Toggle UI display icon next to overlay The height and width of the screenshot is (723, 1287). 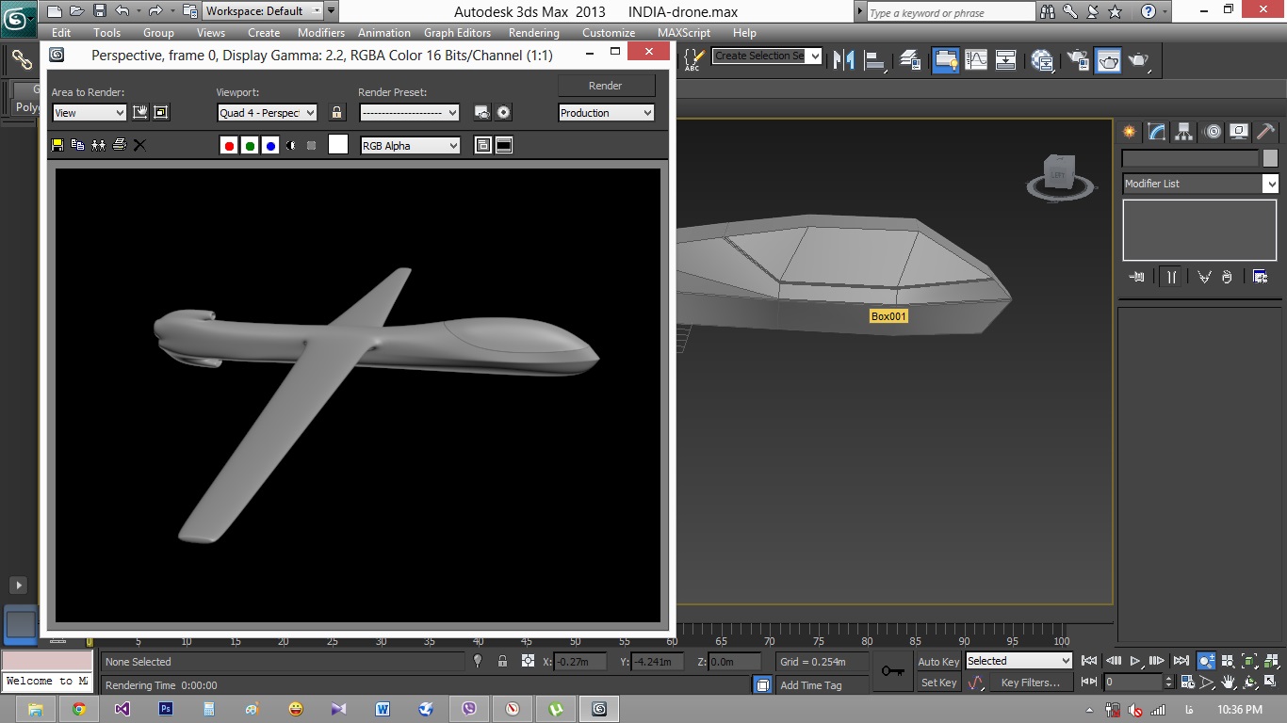[504, 145]
